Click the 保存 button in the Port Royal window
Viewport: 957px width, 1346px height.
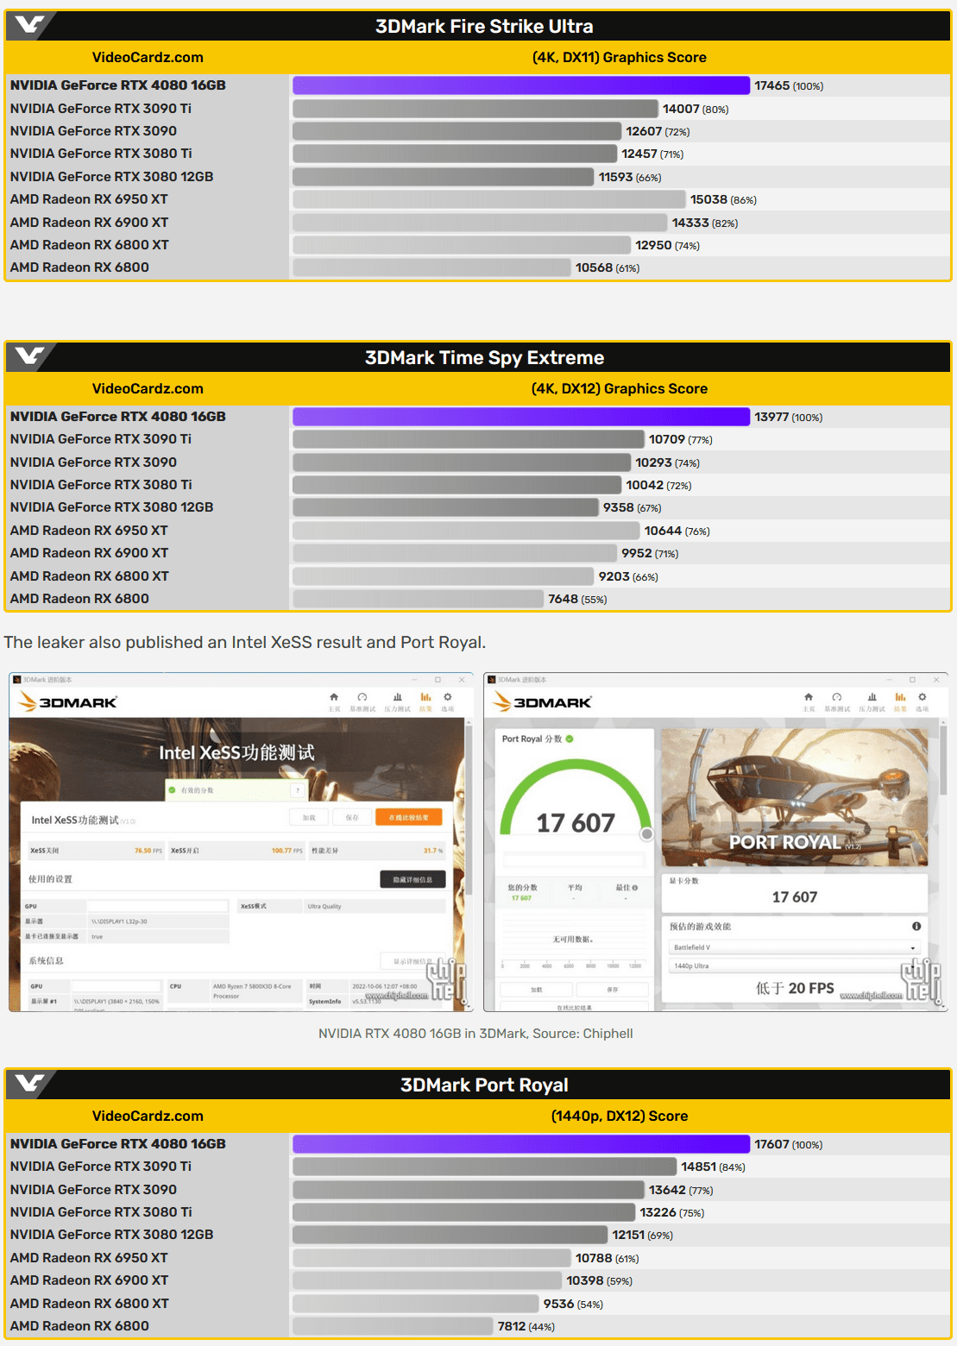(612, 990)
